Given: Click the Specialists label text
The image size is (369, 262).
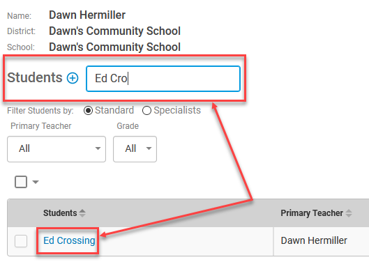Looking at the screenshot, I should [x=177, y=110].
